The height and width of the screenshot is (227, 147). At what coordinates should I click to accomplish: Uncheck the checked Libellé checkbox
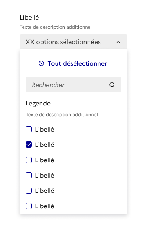[x=29, y=145]
